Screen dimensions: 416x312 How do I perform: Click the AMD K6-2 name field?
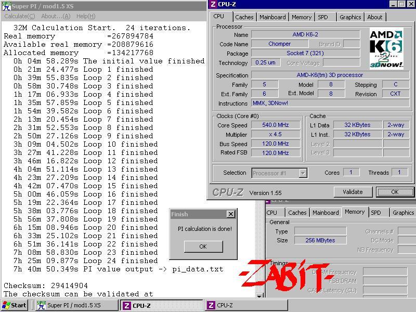pyautogui.click(x=305, y=34)
